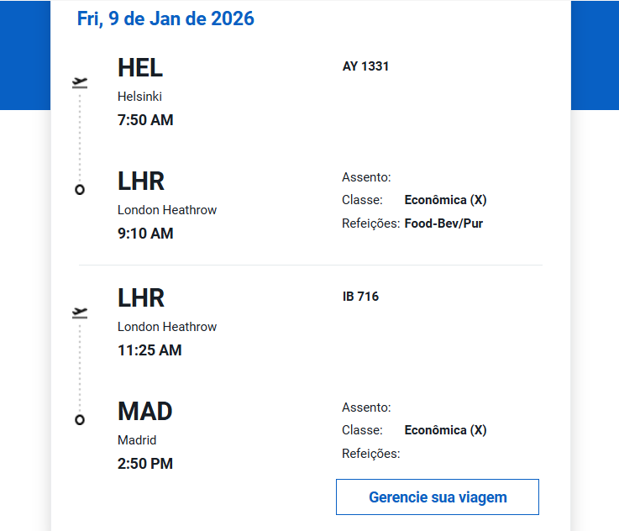Viewport: 619px width, 531px height.
Task: Click the Food-Bev/Pur meal value
Action: coord(443,223)
